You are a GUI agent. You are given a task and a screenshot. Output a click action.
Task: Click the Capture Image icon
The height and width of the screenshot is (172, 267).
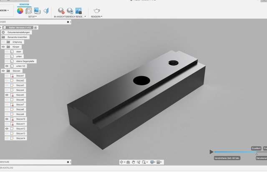click(78, 11)
